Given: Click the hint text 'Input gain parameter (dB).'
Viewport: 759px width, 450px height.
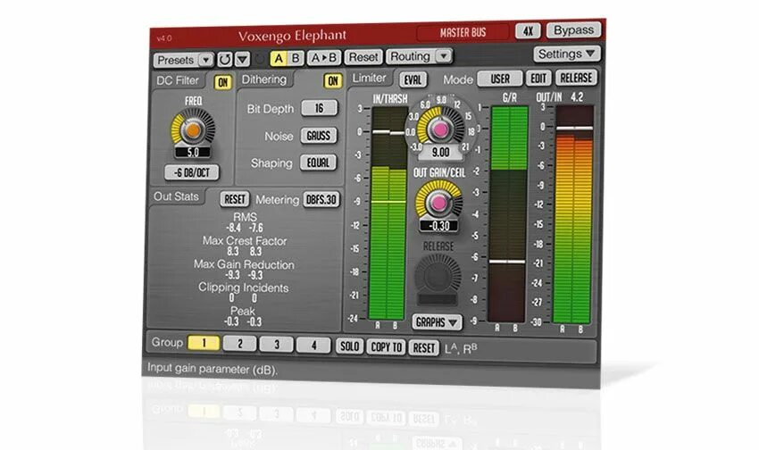Looking at the screenshot, I should 212,369.
